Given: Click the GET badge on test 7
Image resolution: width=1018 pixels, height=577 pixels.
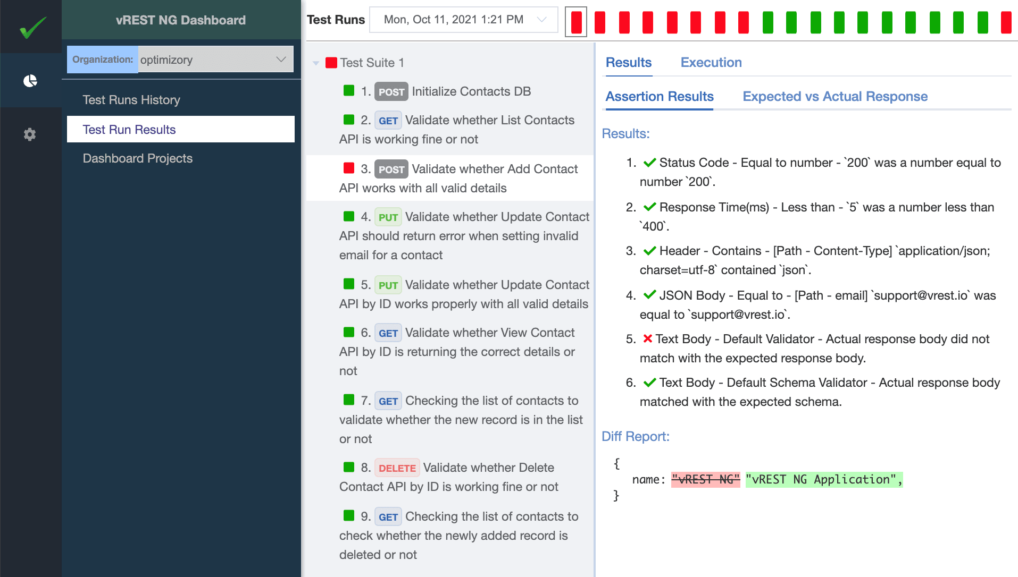Looking at the screenshot, I should click(388, 401).
